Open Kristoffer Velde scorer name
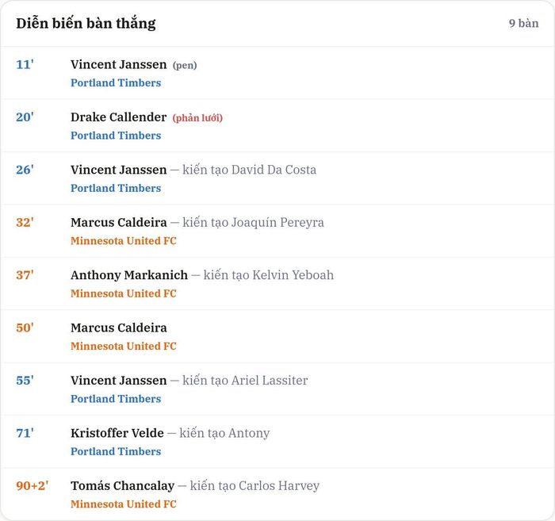Image resolution: width=555 pixels, height=521 pixels. 117,433
